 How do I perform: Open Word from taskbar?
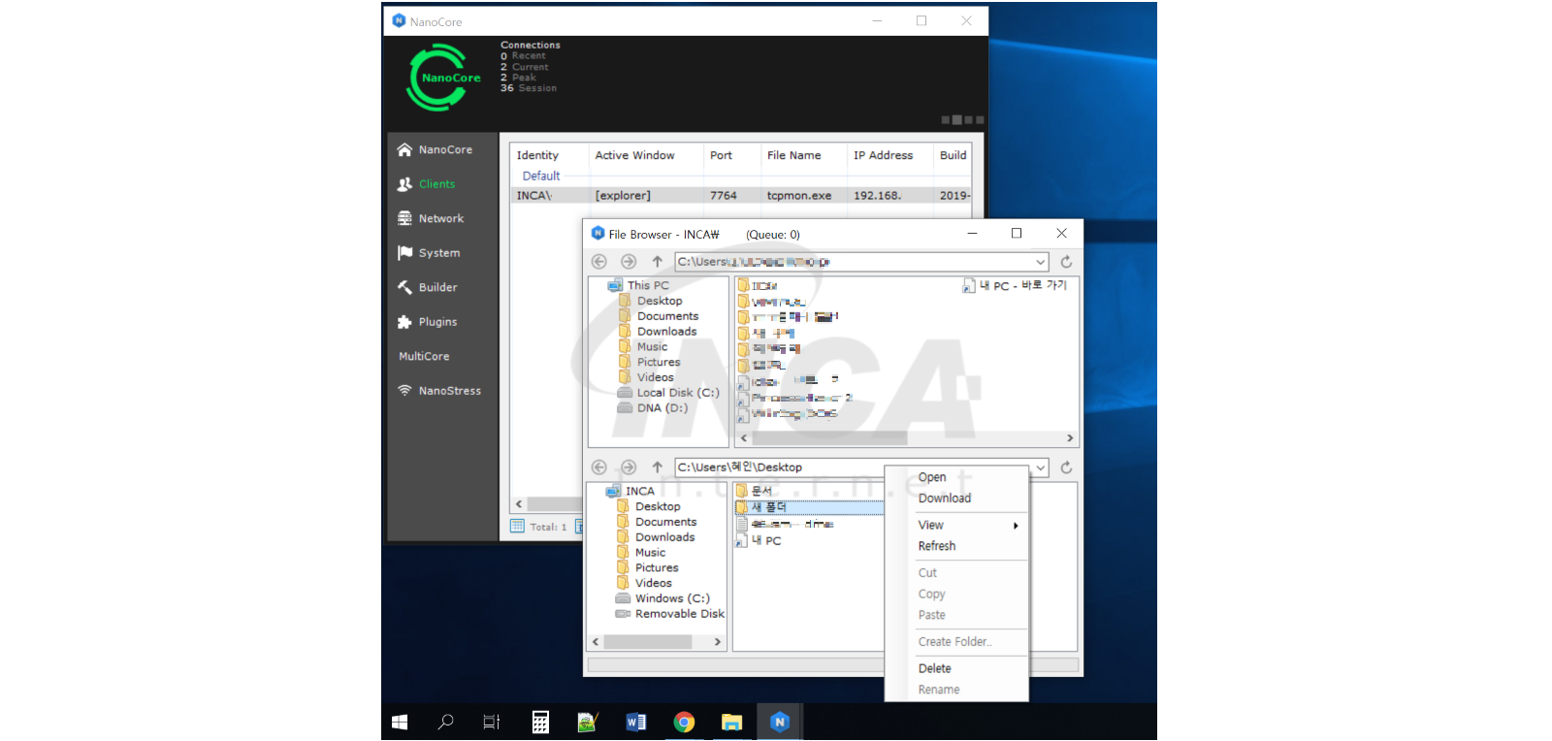pos(636,722)
